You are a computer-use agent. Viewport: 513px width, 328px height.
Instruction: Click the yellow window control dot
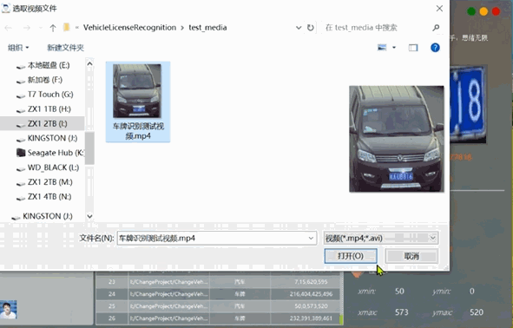(x=483, y=11)
